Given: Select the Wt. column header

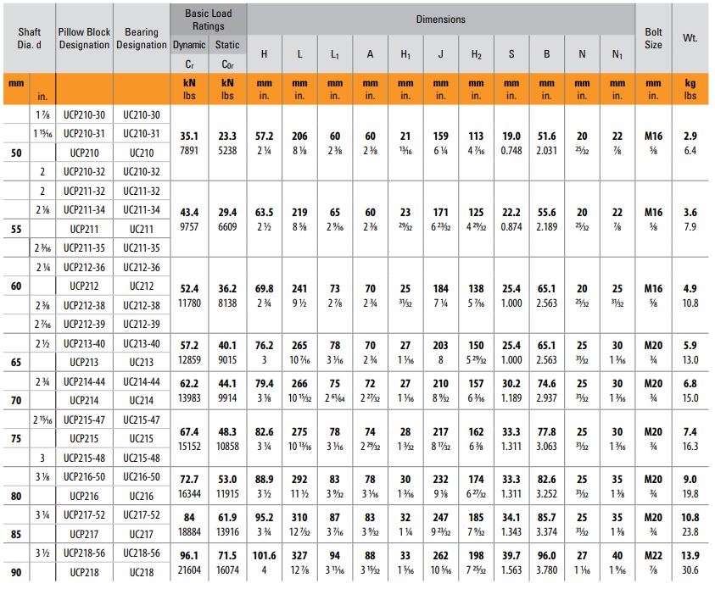Looking at the screenshot, I should pos(690,38).
